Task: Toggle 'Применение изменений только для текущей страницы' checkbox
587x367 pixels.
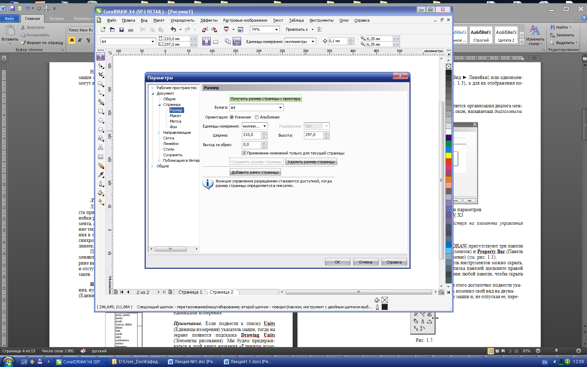Action: click(x=244, y=153)
